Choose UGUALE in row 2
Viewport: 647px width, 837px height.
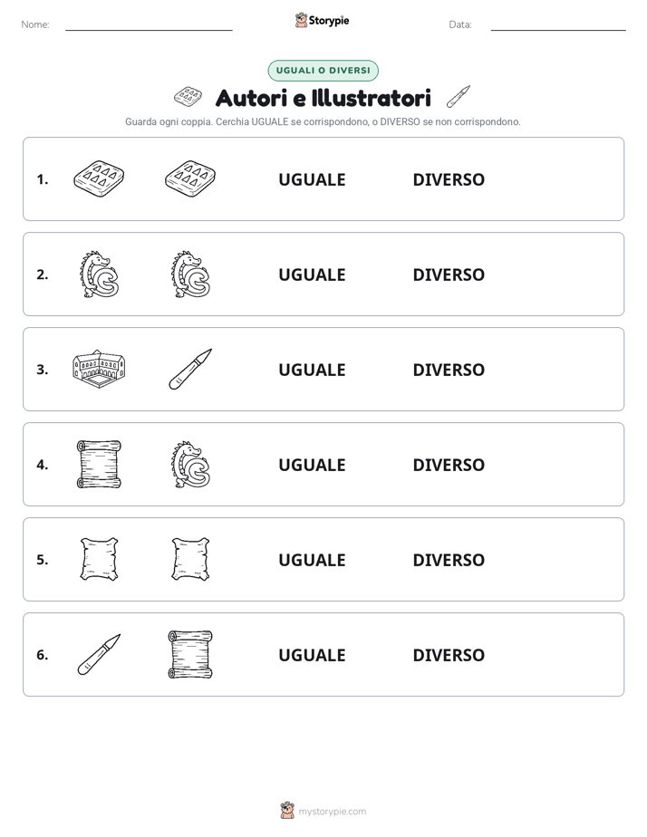pyautogui.click(x=313, y=274)
